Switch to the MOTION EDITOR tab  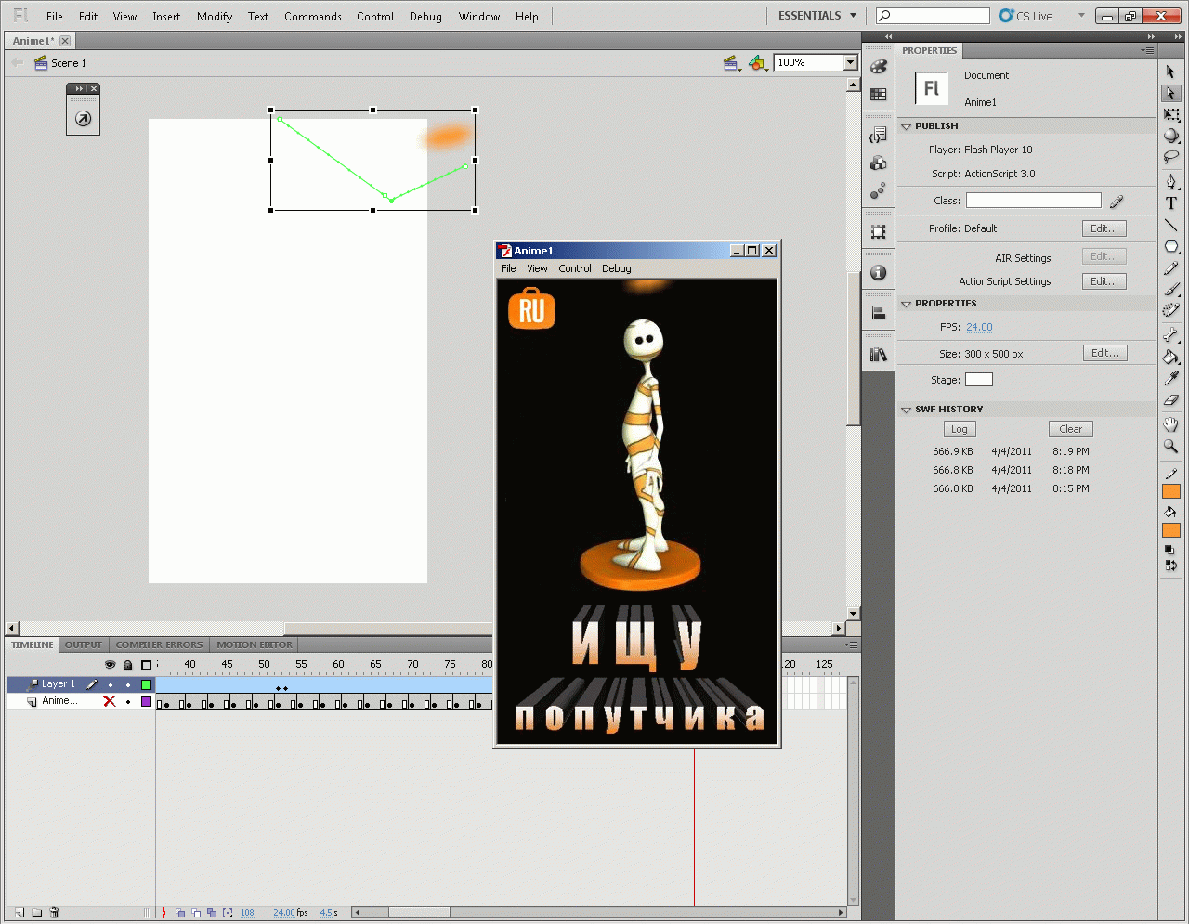(254, 644)
